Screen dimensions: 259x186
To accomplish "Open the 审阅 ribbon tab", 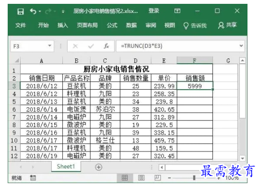I will (x=151, y=25).
